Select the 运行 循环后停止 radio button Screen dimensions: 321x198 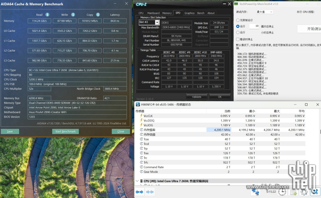[238, 26]
